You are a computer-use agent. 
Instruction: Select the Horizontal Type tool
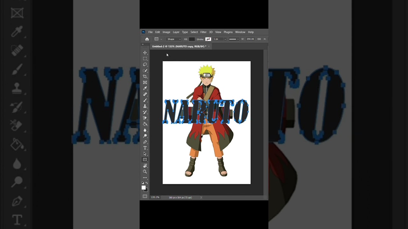(145, 148)
